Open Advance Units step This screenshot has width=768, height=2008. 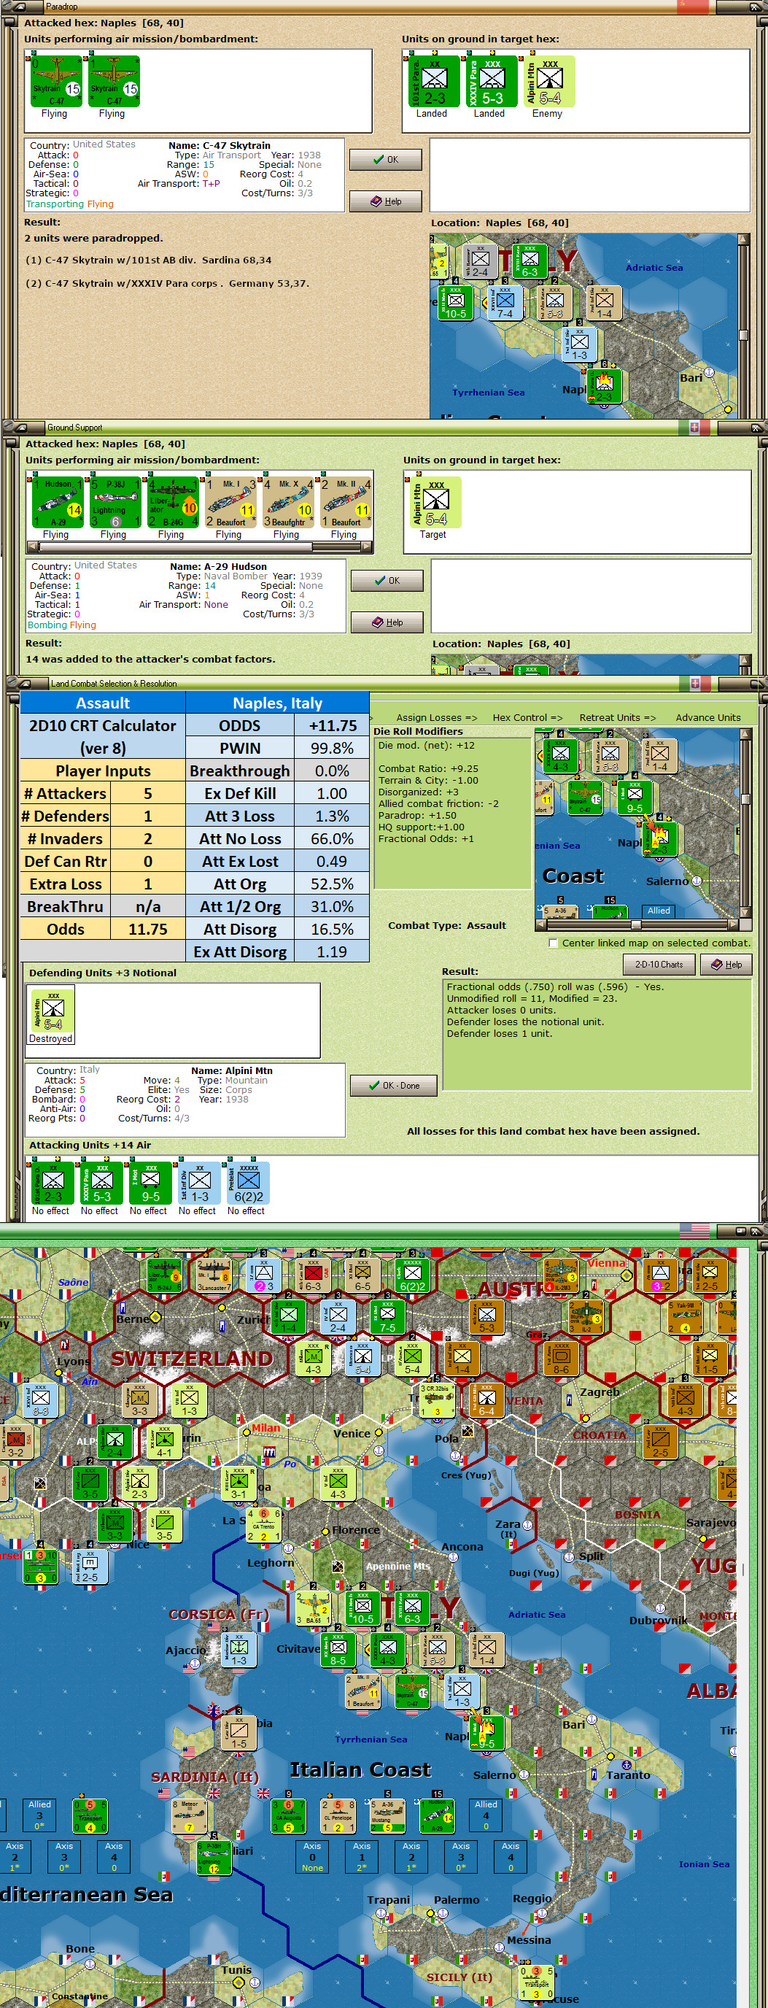coord(708,717)
